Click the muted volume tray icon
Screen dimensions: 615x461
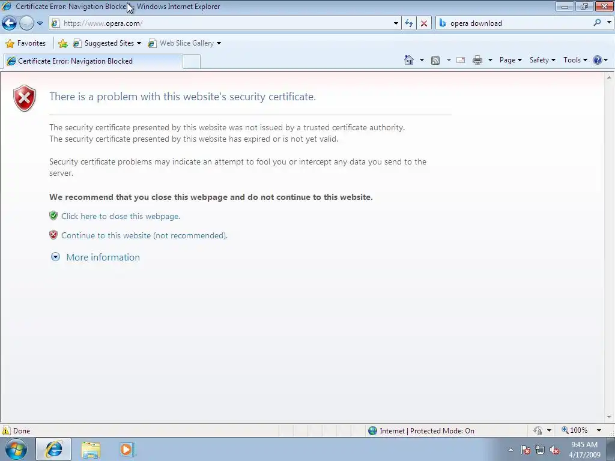point(554,450)
